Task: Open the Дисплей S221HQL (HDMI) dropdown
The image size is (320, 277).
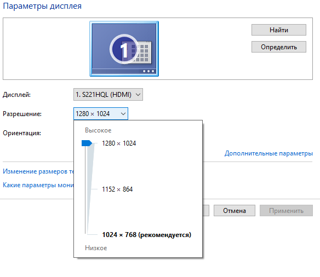Action: pos(108,94)
